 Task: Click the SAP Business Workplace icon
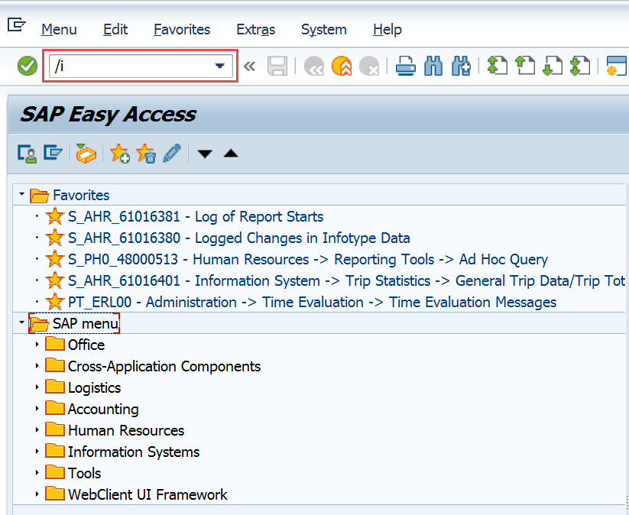pyautogui.click(x=86, y=154)
